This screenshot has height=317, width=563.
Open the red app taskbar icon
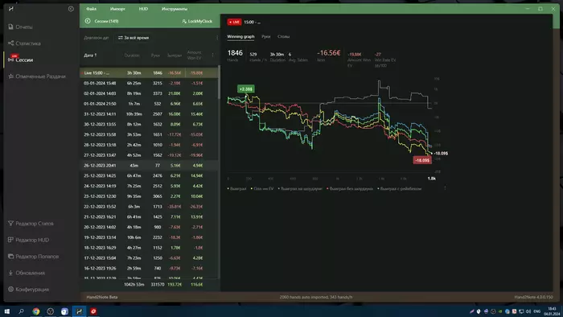93,311
